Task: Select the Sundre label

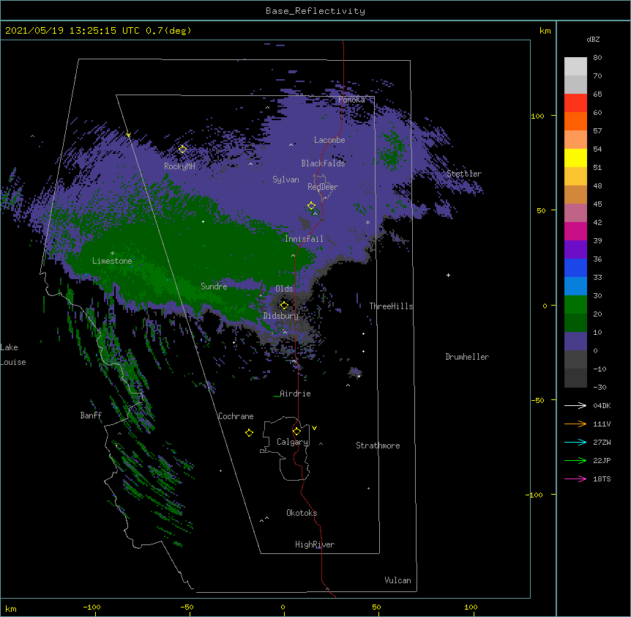Action: pyautogui.click(x=214, y=287)
